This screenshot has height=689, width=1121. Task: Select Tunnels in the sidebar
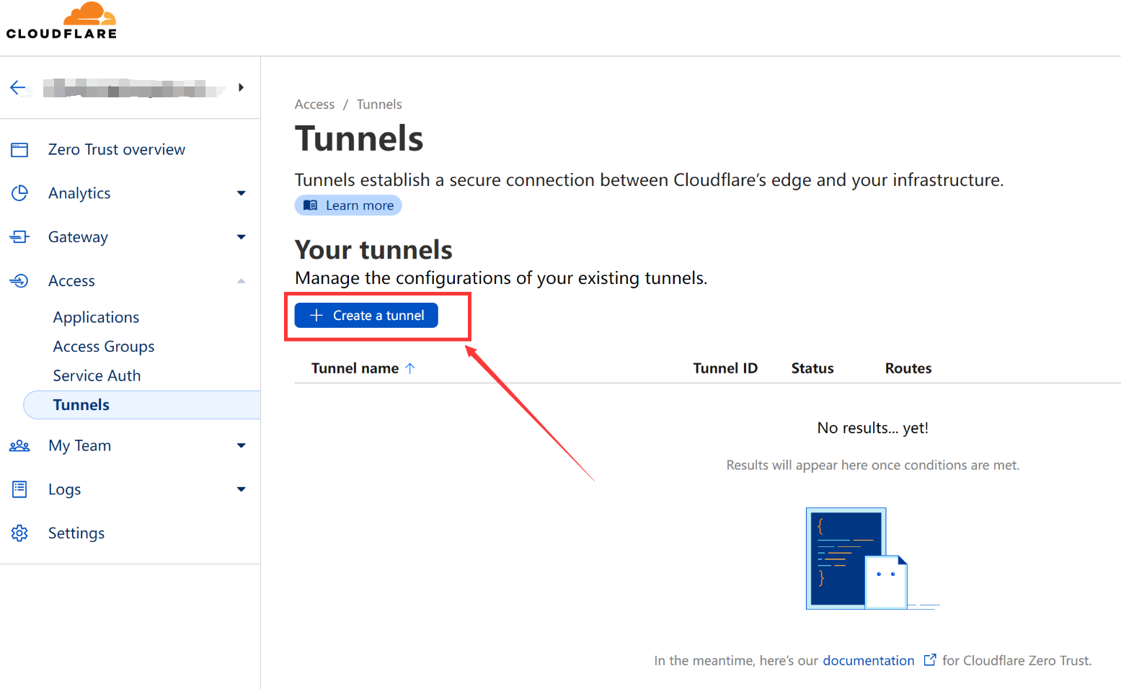(x=142, y=405)
